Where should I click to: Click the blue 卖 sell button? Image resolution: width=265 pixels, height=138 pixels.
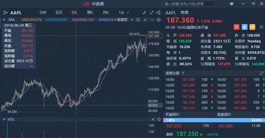pyautogui.click(x=245, y=27)
